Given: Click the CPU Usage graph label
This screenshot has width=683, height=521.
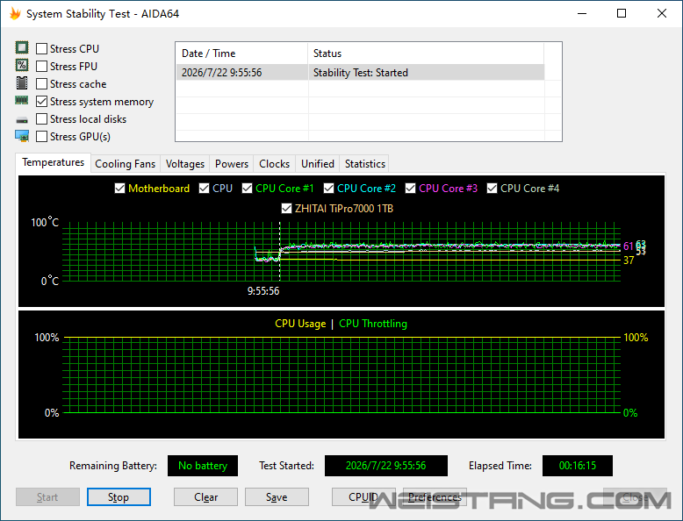Looking at the screenshot, I should tap(300, 324).
